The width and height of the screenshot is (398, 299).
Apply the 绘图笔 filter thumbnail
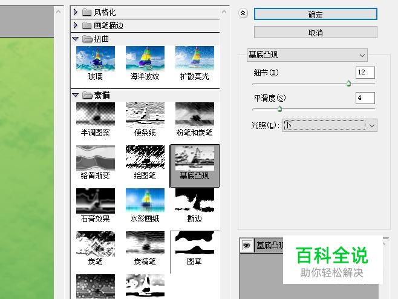tap(145, 157)
